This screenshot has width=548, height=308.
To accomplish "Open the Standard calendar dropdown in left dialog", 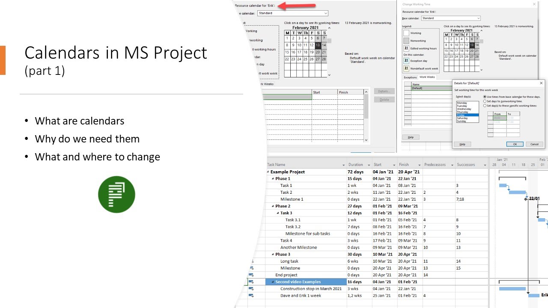I will click(x=326, y=13).
